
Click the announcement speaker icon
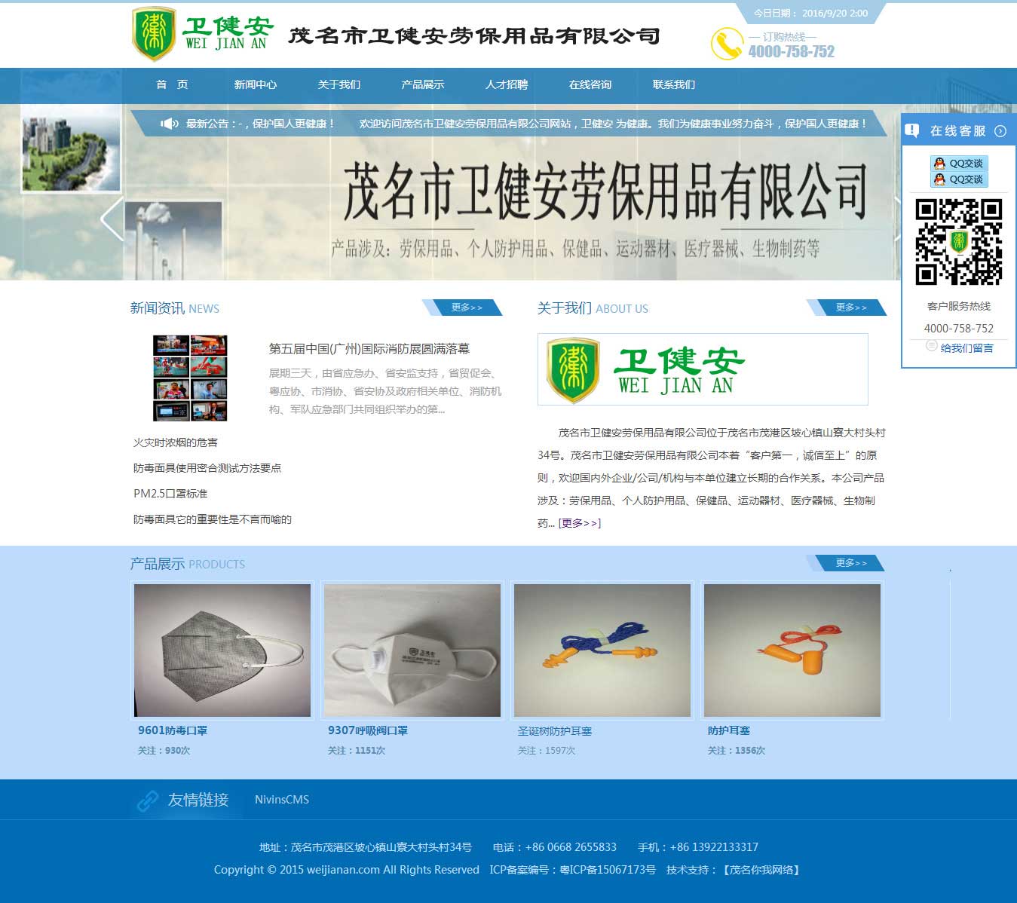[170, 124]
